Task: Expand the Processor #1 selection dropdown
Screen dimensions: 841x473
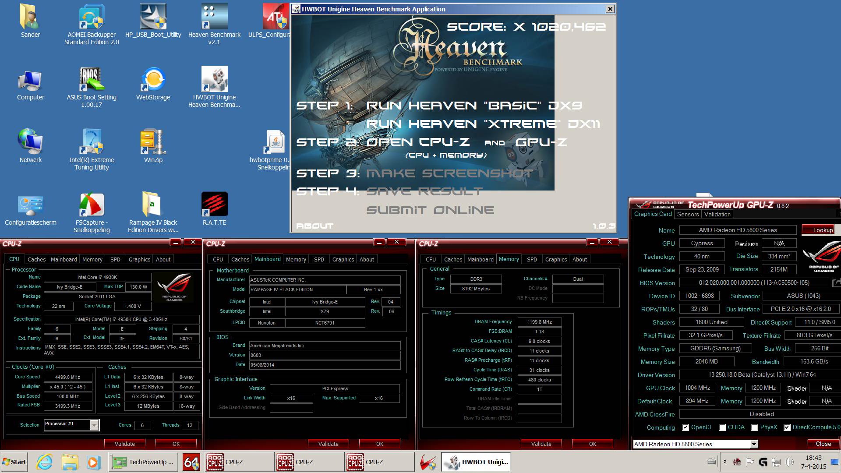Action: click(x=94, y=425)
